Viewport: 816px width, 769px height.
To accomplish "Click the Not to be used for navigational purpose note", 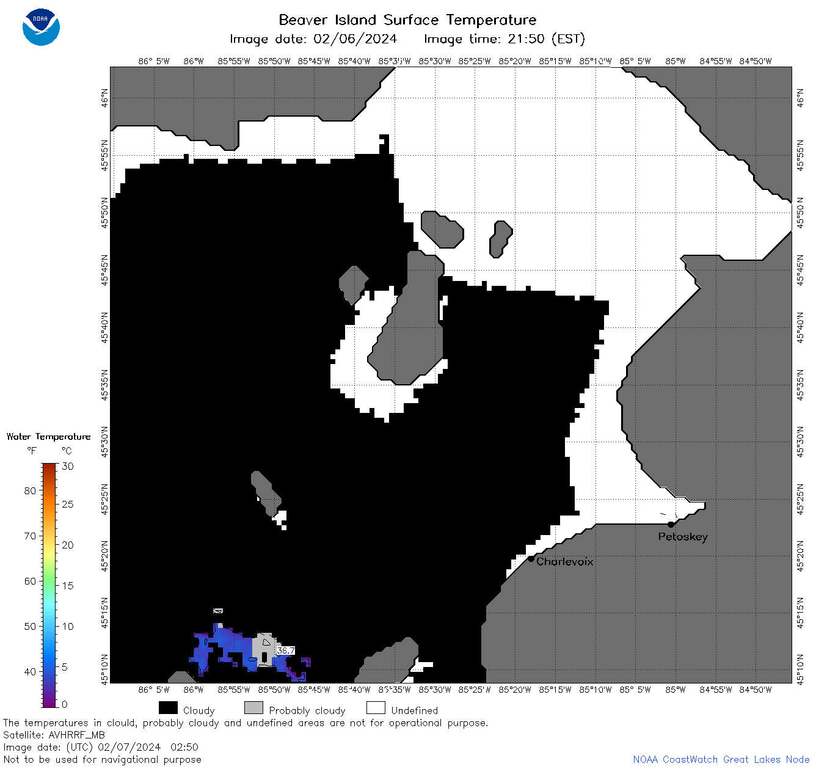I will (x=102, y=759).
